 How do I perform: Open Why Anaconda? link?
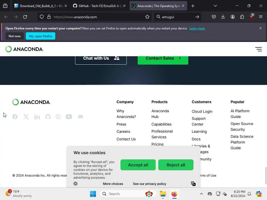(x=126, y=114)
